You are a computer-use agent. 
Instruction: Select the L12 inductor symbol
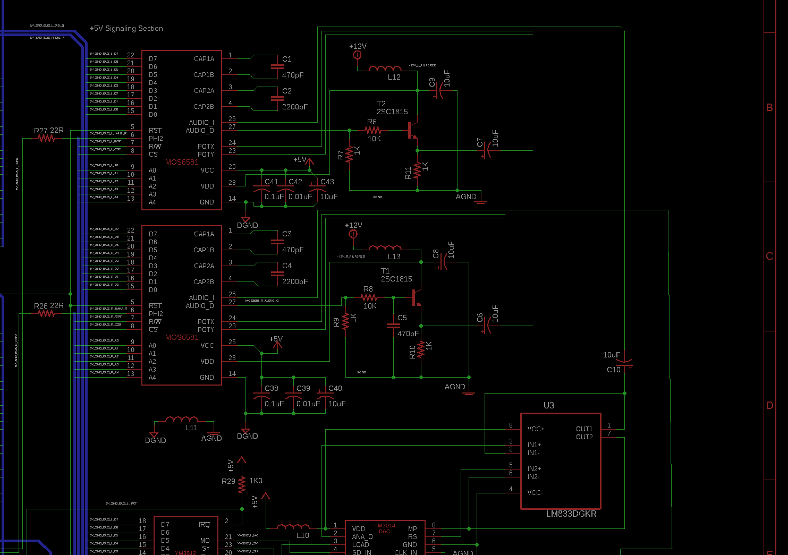coord(385,69)
